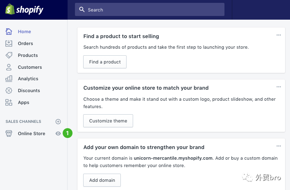
Task: Click the Online Store storefront icon
Action: pos(9,133)
